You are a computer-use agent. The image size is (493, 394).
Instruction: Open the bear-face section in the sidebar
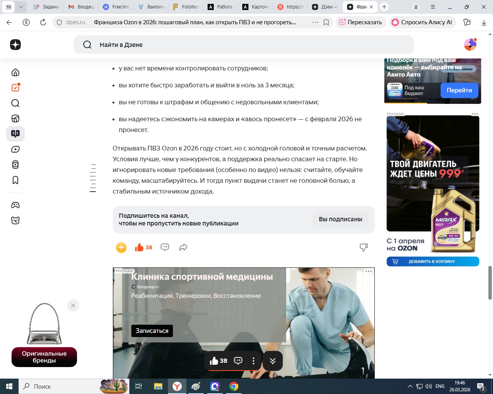pos(15,220)
